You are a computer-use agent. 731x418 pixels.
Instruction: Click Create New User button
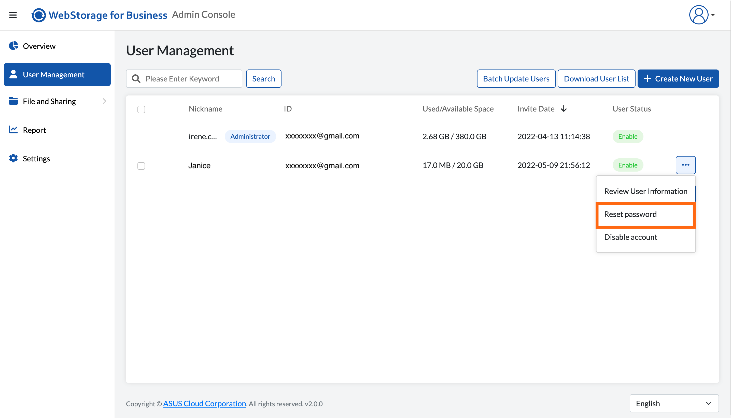pyautogui.click(x=678, y=79)
